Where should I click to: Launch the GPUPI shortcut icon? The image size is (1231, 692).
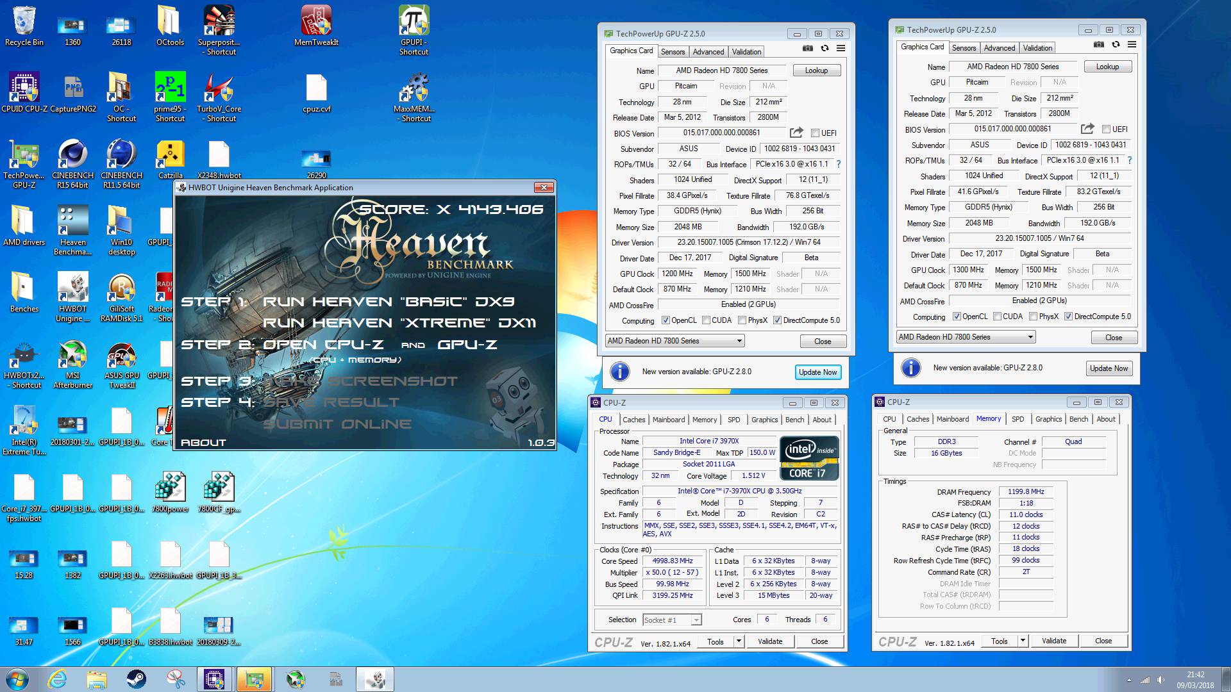pos(414,29)
